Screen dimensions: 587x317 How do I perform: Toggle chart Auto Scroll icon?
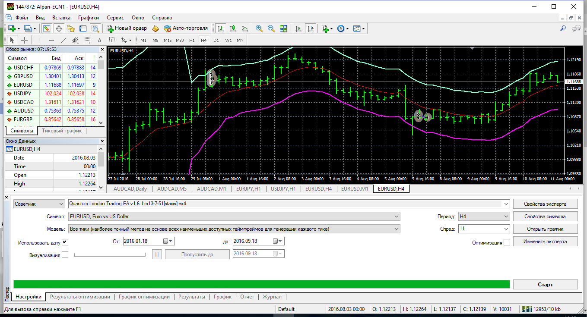tap(298, 28)
